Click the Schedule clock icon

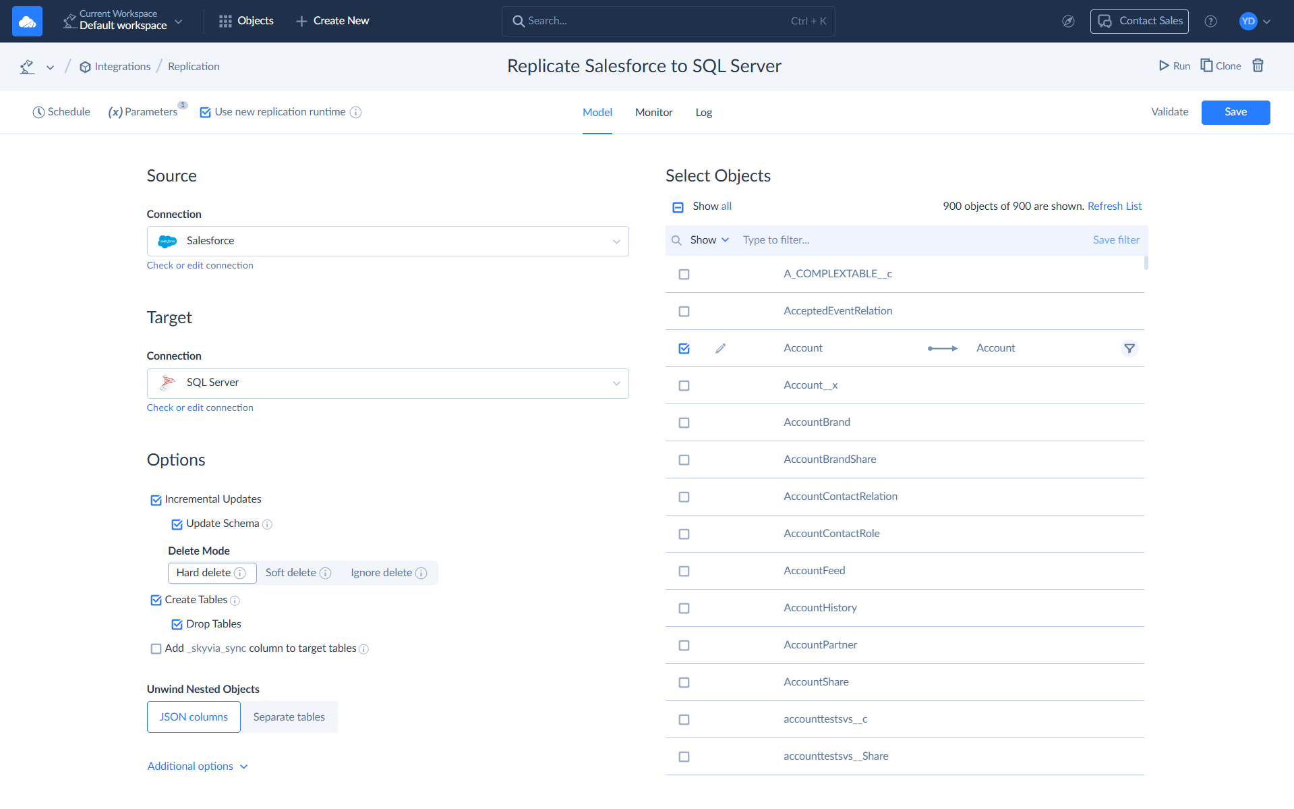(38, 112)
